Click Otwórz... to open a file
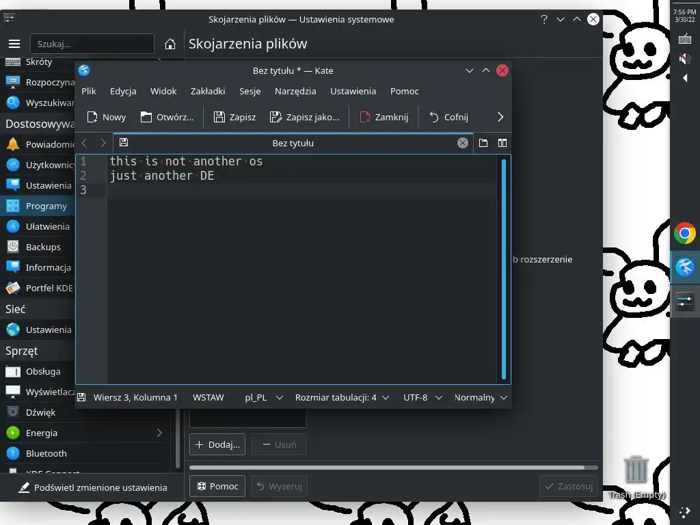This screenshot has height=525, width=700. [x=167, y=117]
